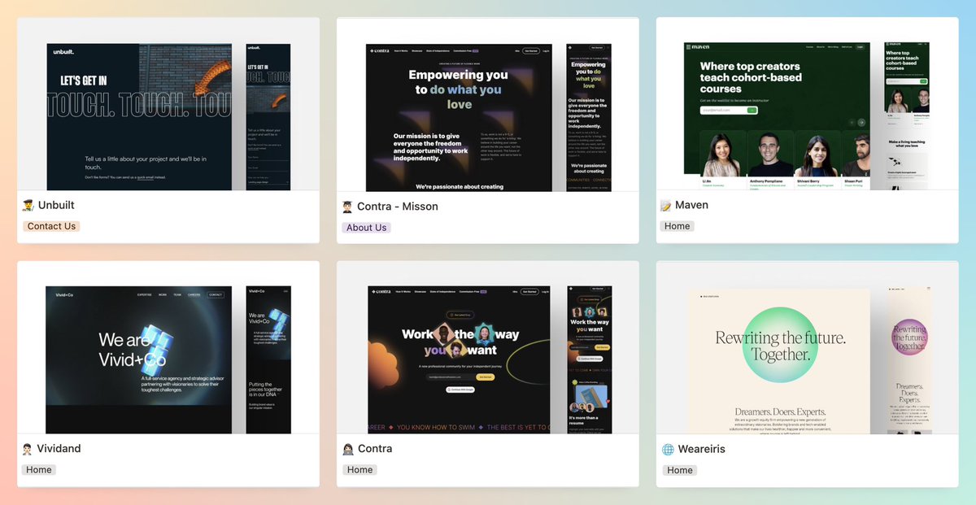Click the Contra title in bottom row

[375, 448]
